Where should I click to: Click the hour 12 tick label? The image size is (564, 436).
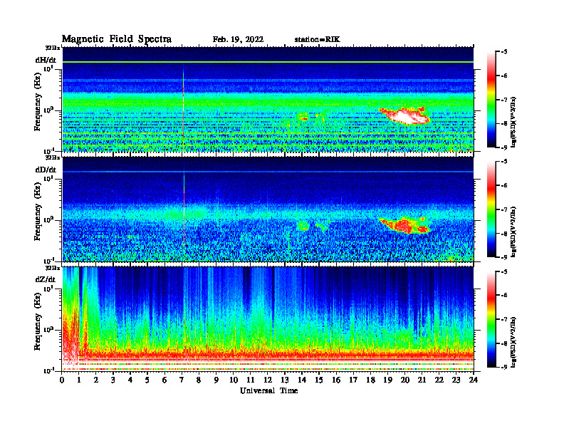point(268,380)
